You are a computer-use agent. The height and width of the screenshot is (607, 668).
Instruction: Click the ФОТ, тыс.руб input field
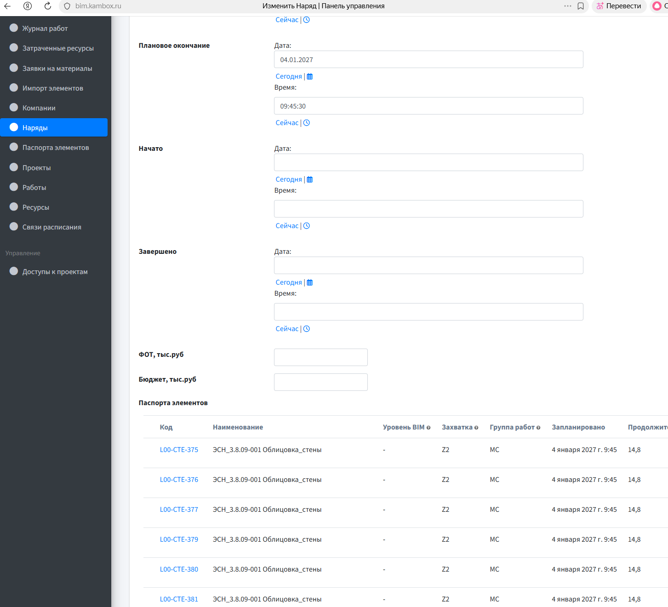pyautogui.click(x=321, y=357)
